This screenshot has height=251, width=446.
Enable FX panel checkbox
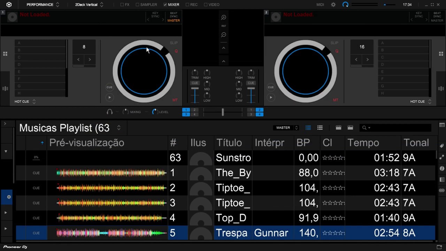(x=122, y=5)
